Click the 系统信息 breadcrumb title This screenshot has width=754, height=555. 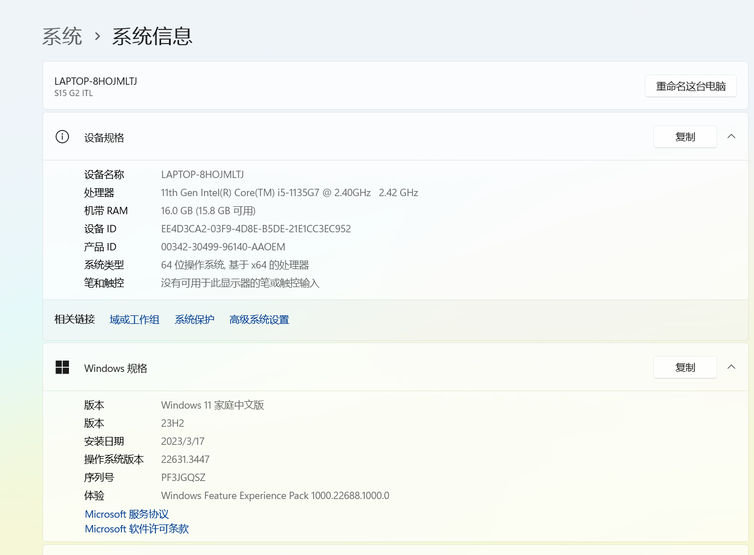click(152, 36)
